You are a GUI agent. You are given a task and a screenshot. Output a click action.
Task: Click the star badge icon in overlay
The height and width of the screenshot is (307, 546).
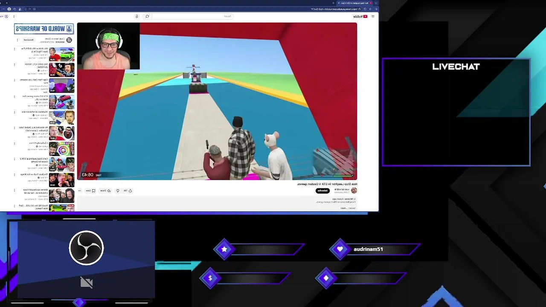(224, 249)
